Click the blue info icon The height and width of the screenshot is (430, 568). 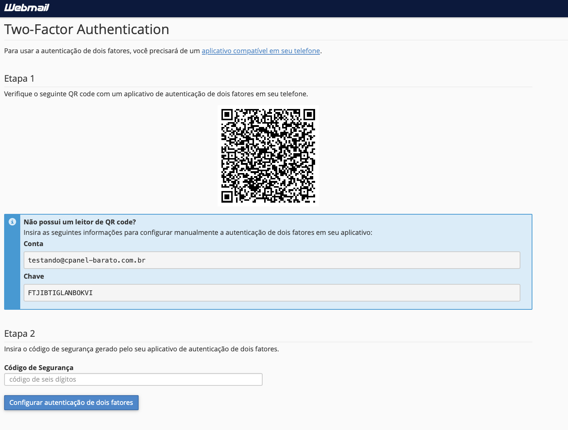tap(12, 222)
